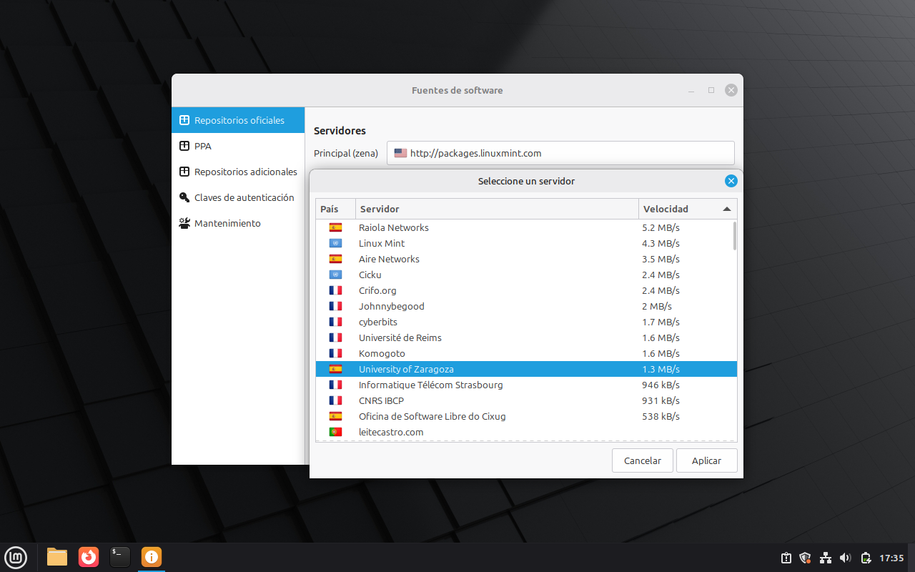915x572 pixels.
Task: Click the Spanish flag beside Oficina de Software Libre
Action: click(x=335, y=416)
